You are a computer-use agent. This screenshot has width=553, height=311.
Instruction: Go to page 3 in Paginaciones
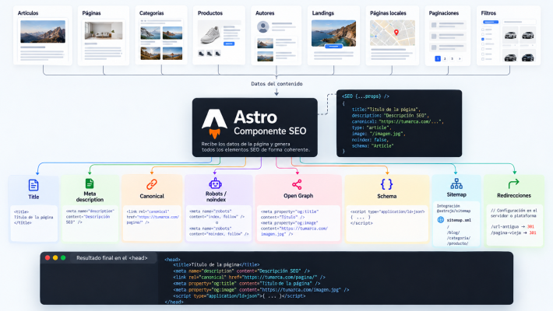click(x=452, y=59)
